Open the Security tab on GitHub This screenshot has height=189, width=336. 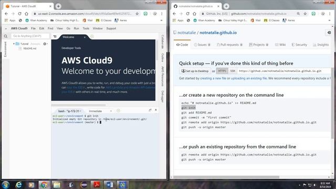pos(299,45)
